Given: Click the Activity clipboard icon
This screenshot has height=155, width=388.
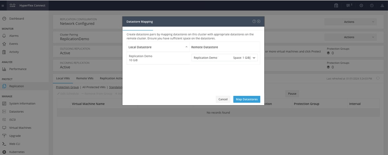Looking at the screenshot, I should (4, 52).
